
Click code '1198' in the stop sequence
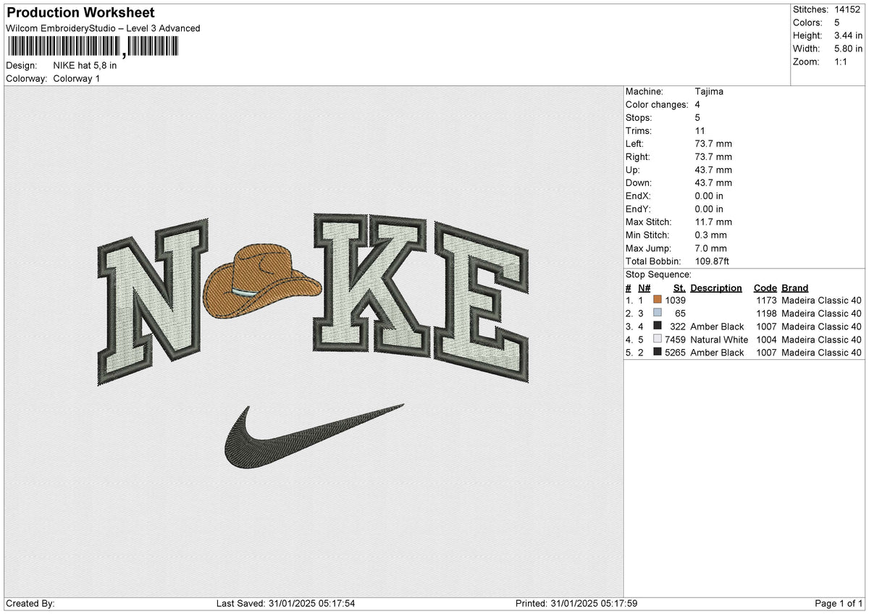pos(766,313)
